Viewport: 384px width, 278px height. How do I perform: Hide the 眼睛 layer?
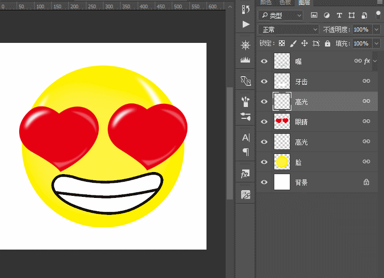[x=264, y=121]
